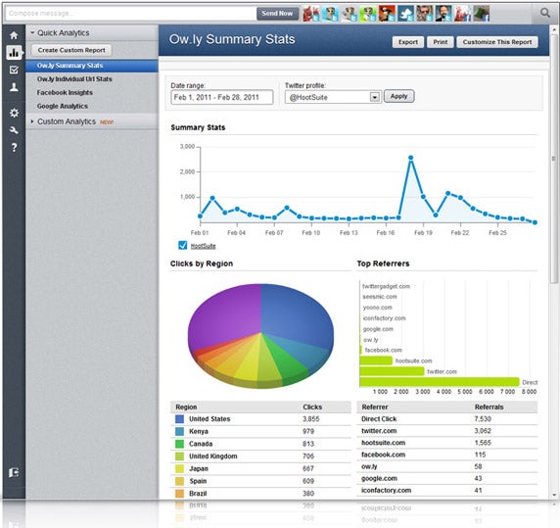
Task: Click the twitter.com bar in referrers chart
Action: [392, 371]
